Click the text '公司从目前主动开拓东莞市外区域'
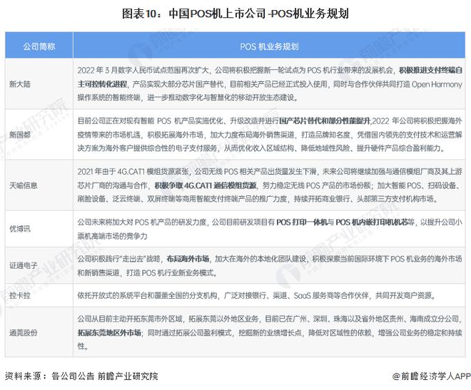471x390 pixels. pos(130,319)
